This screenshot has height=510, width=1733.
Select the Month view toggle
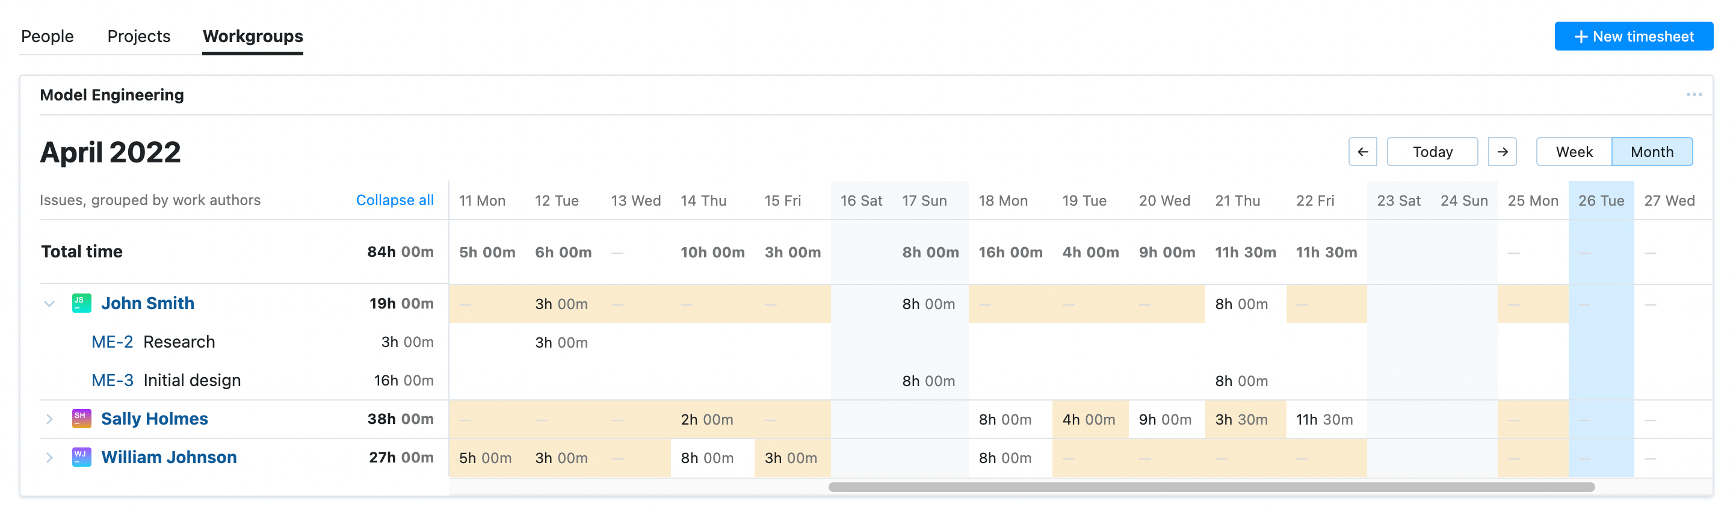1652,152
